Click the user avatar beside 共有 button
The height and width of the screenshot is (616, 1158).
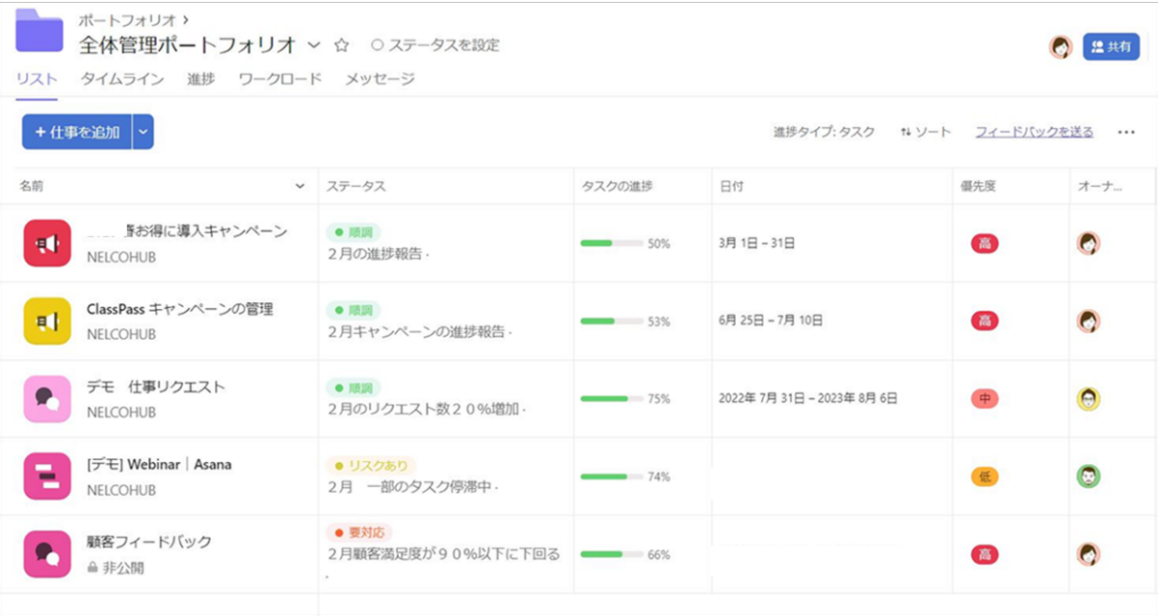point(1061,47)
